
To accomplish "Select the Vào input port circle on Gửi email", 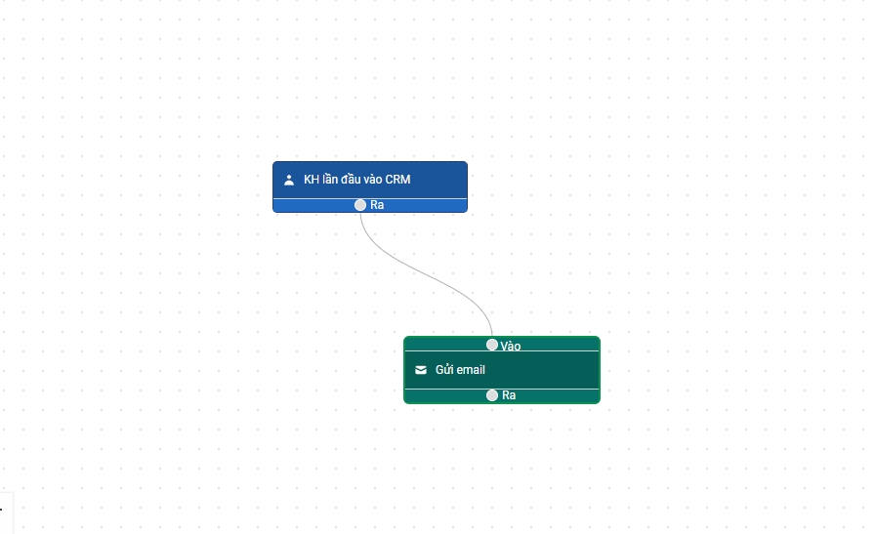I will [x=492, y=345].
